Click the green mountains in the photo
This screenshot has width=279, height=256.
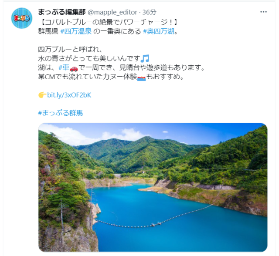[143, 153]
